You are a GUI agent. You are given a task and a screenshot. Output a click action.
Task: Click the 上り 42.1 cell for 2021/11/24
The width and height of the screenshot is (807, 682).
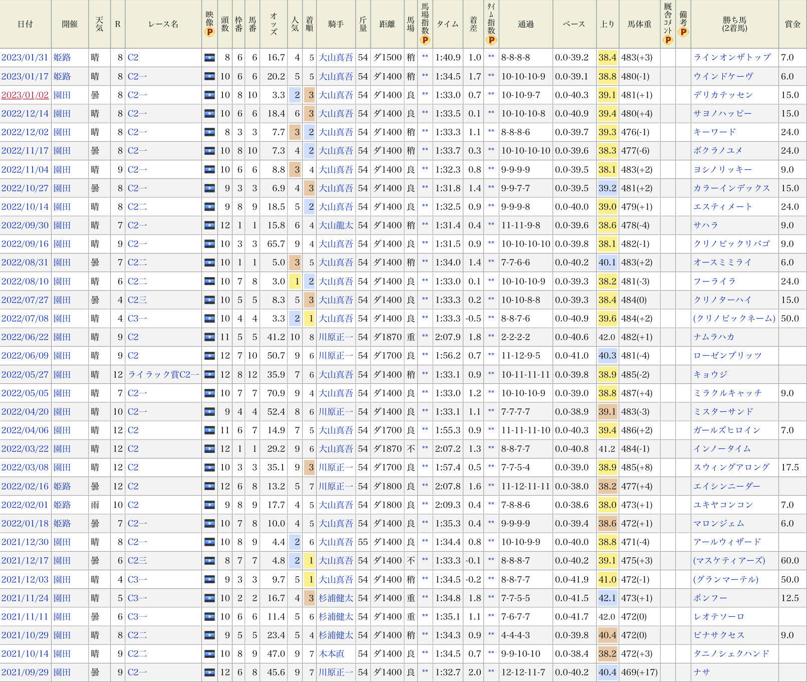pyautogui.click(x=607, y=598)
